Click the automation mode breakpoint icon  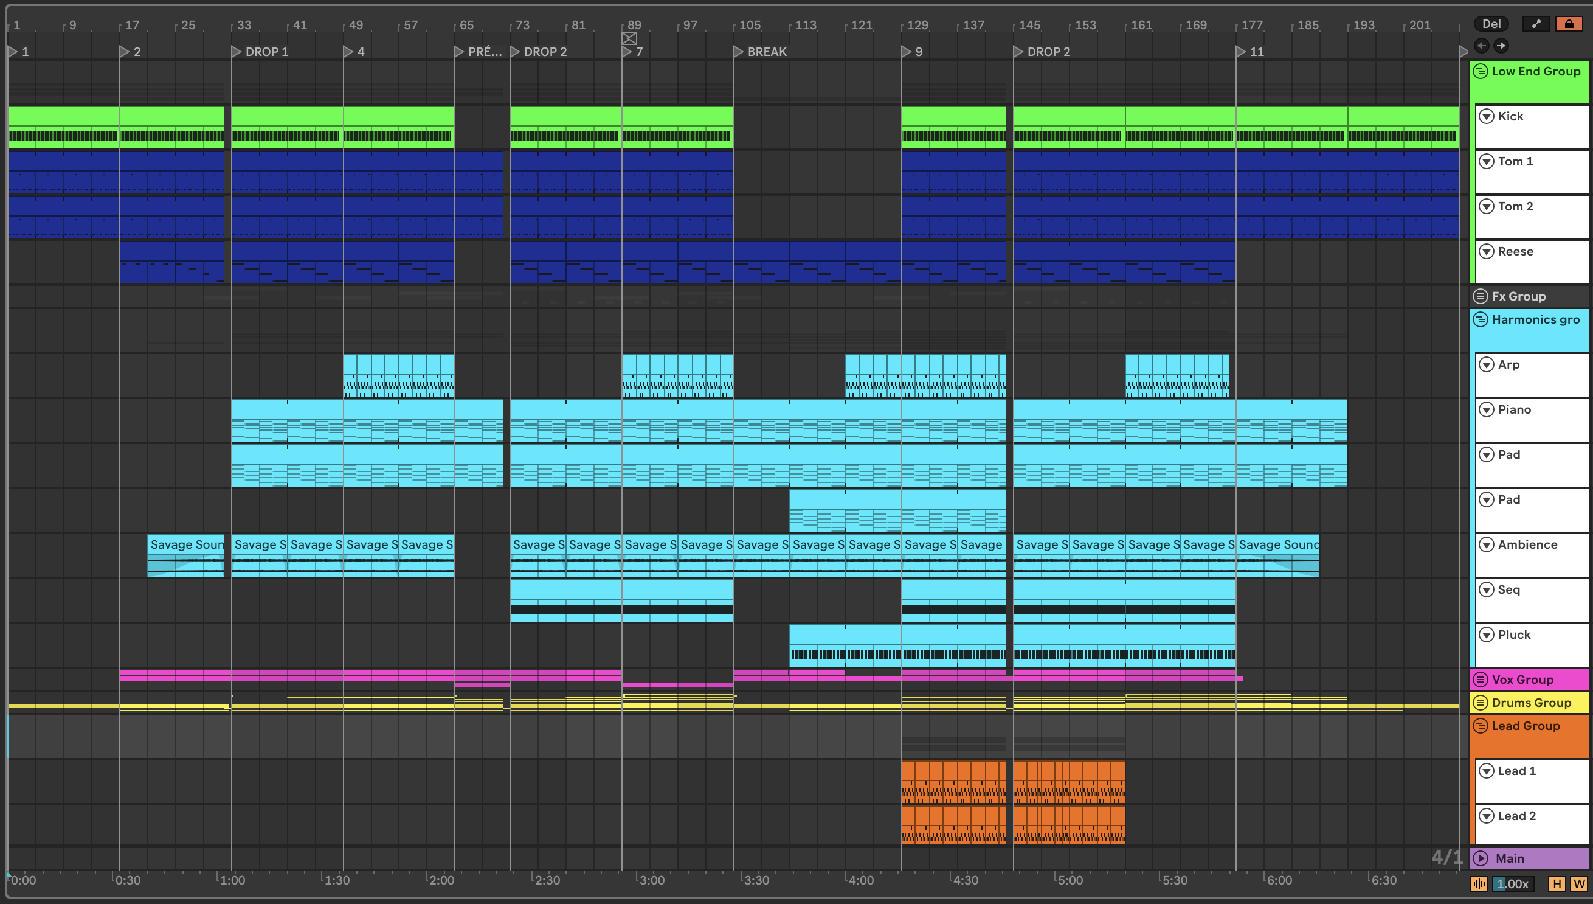coord(1536,24)
